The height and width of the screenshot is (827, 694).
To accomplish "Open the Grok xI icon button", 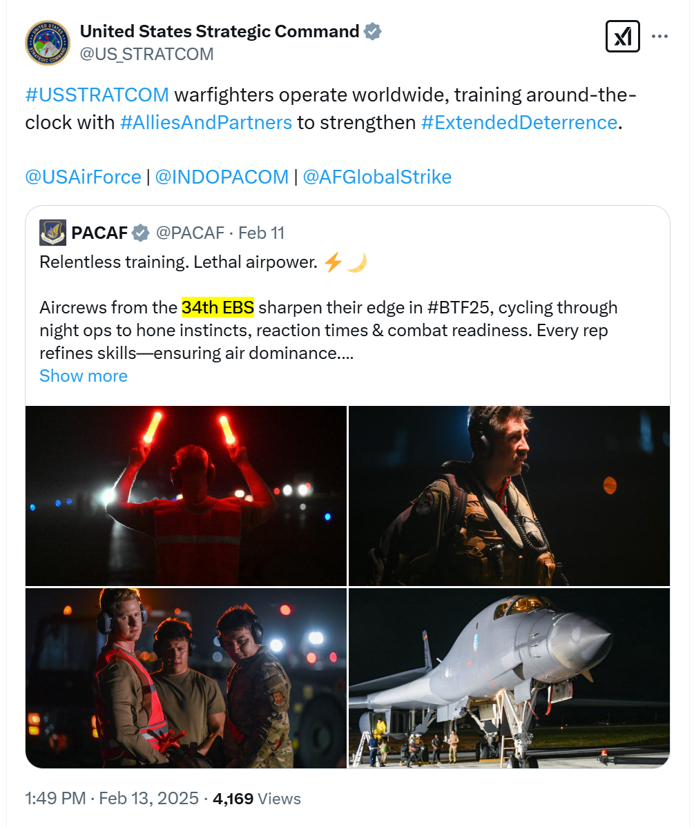I will click(x=623, y=37).
